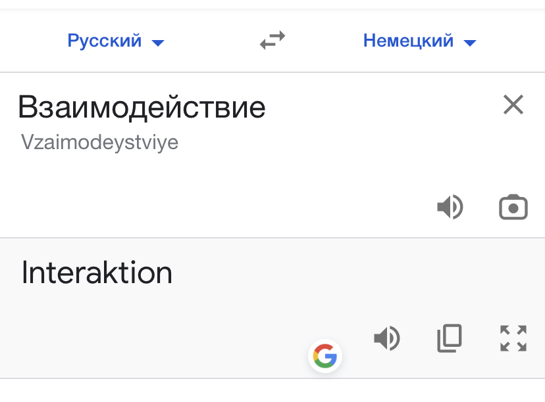
Task: Click the transliteration Vzaimodeystviye
Action: coord(99,143)
